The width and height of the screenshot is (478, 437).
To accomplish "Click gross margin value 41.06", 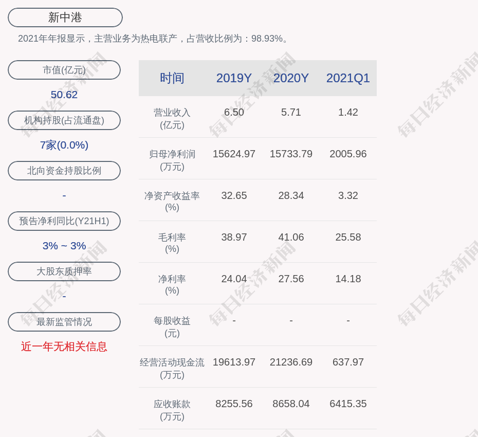I will click(x=291, y=237).
